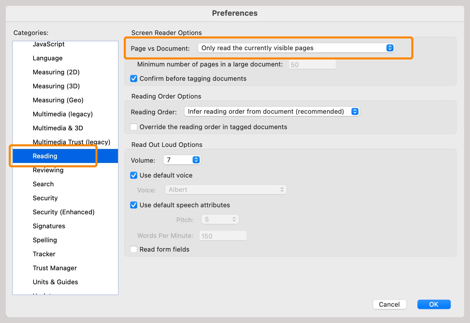Select the Measuring (Geo) category
470x323 pixels.
pos(58,100)
